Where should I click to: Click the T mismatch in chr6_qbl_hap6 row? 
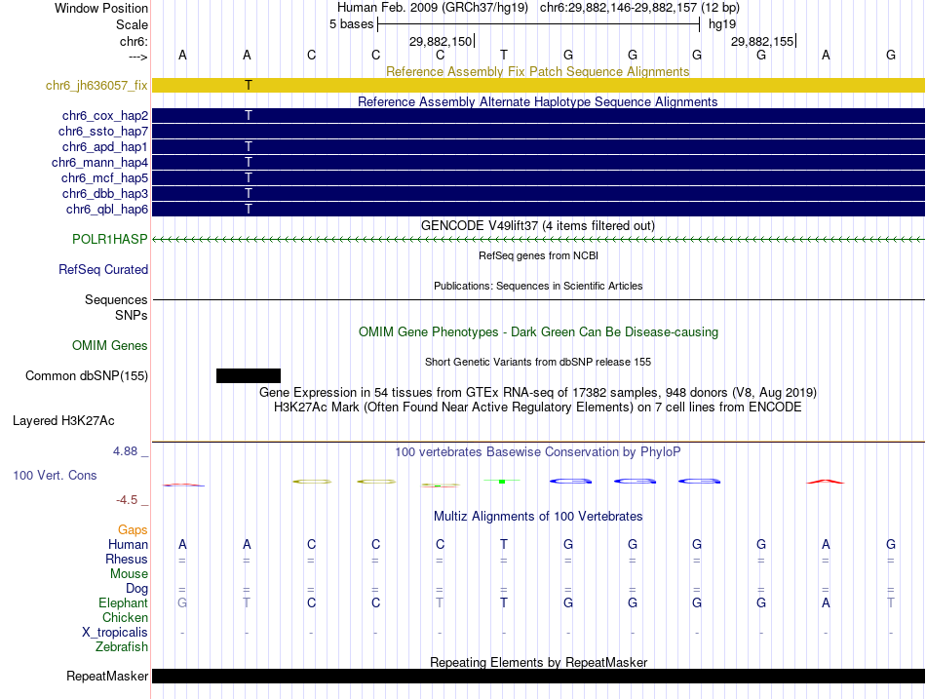click(x=249, y=210)
